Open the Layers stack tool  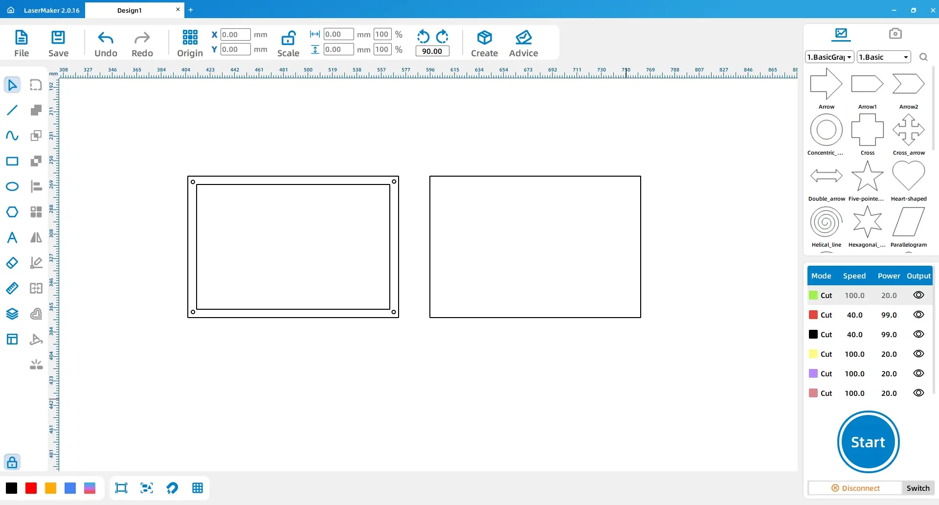click(12, 314)
